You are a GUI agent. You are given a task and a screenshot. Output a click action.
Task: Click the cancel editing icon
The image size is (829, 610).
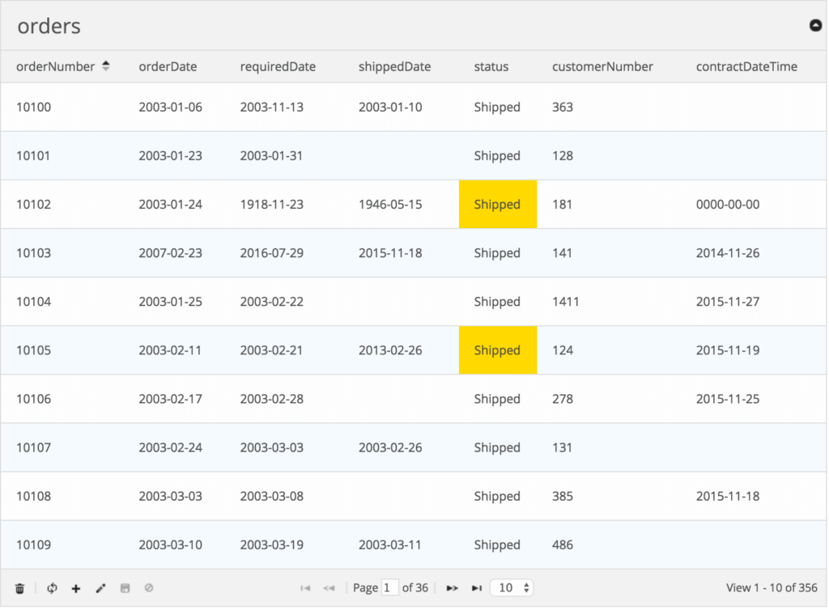(x=149, y=588)
